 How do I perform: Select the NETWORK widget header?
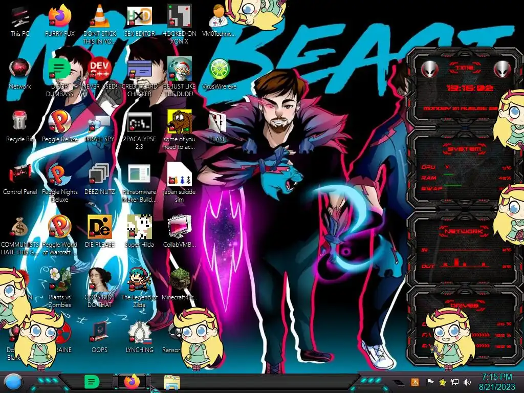464,231
